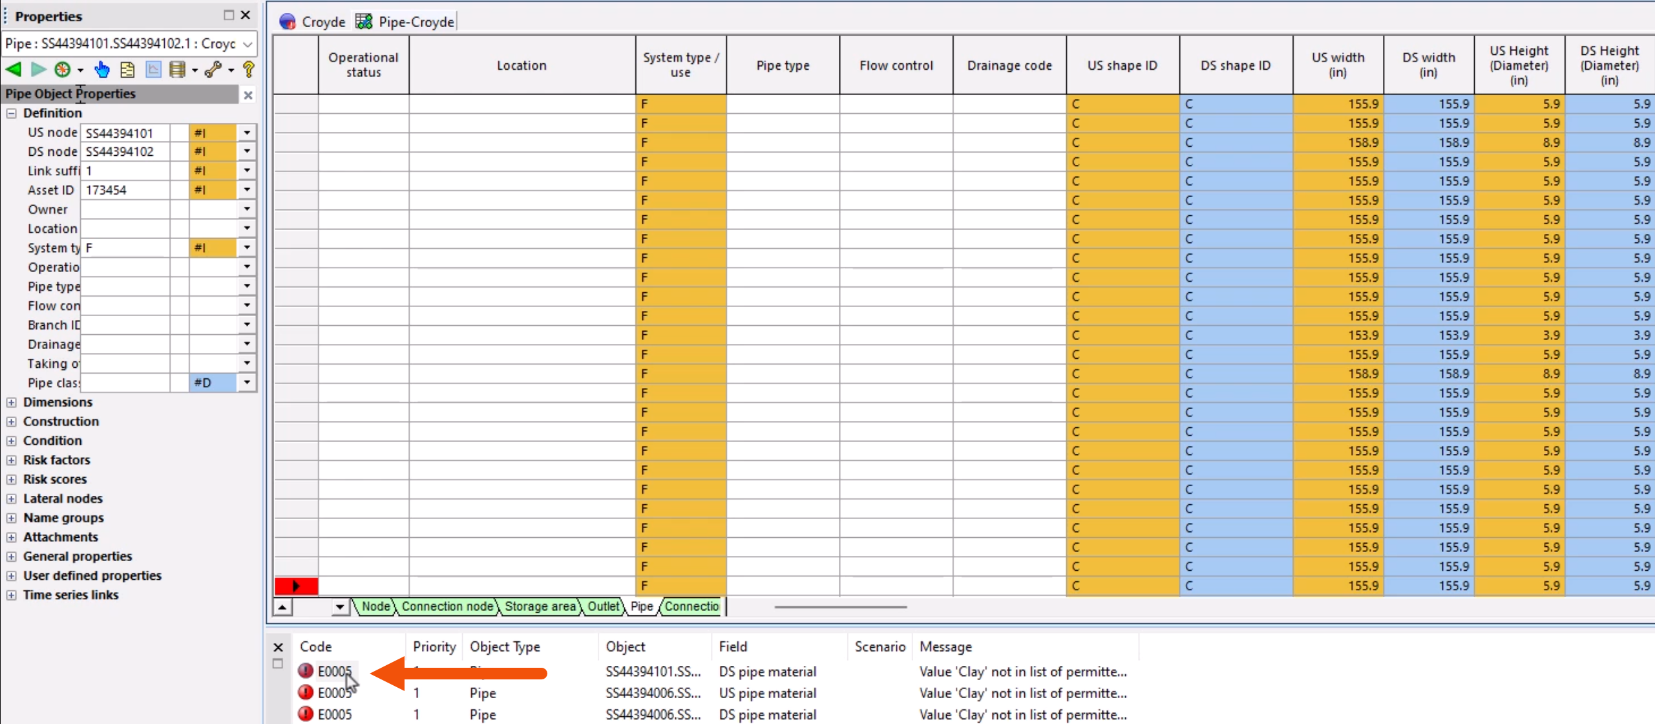Open help via the question mark icon

249,69
